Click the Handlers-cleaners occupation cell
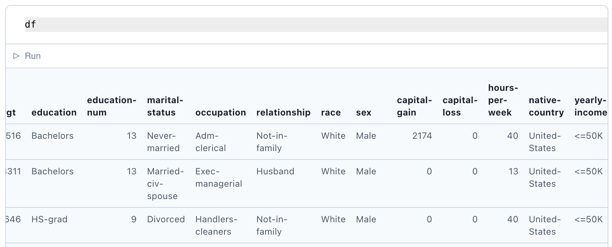The image size is (612, 247). (x=216, y=226)
